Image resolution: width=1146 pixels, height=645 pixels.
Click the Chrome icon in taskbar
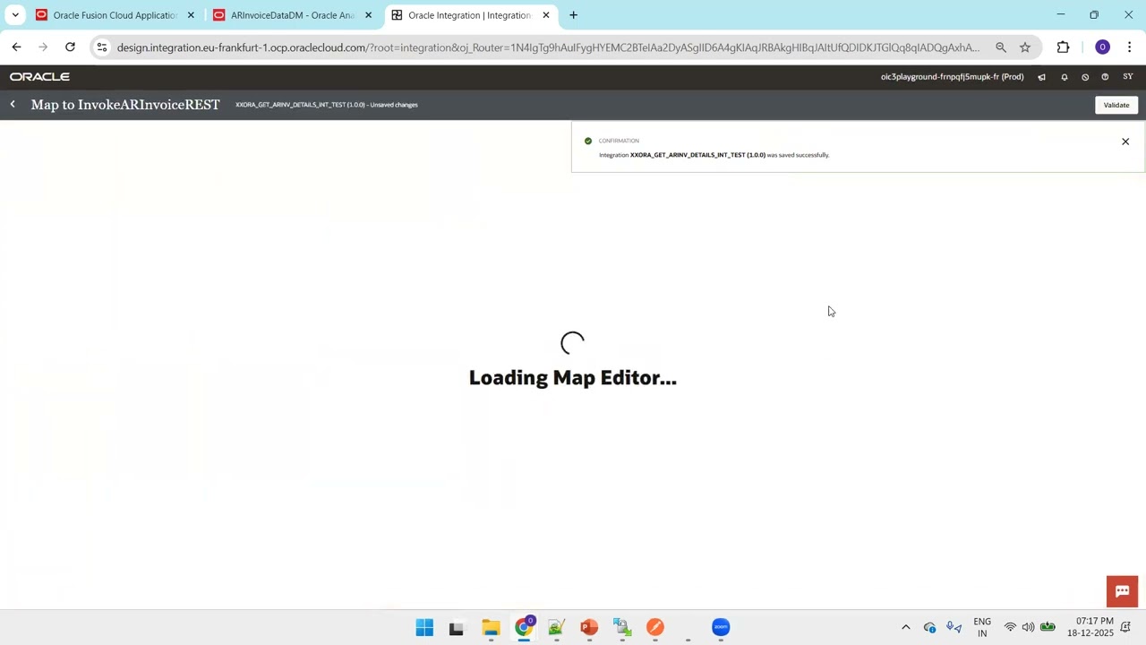pos(524,628)
